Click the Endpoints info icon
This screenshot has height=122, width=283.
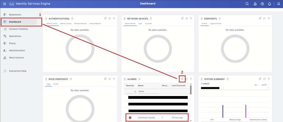(220, 19)
